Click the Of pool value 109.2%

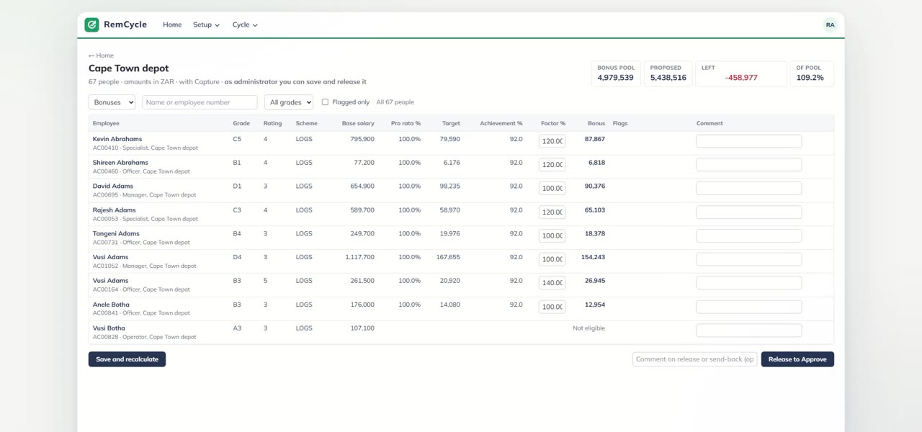(x=810, y=78)
